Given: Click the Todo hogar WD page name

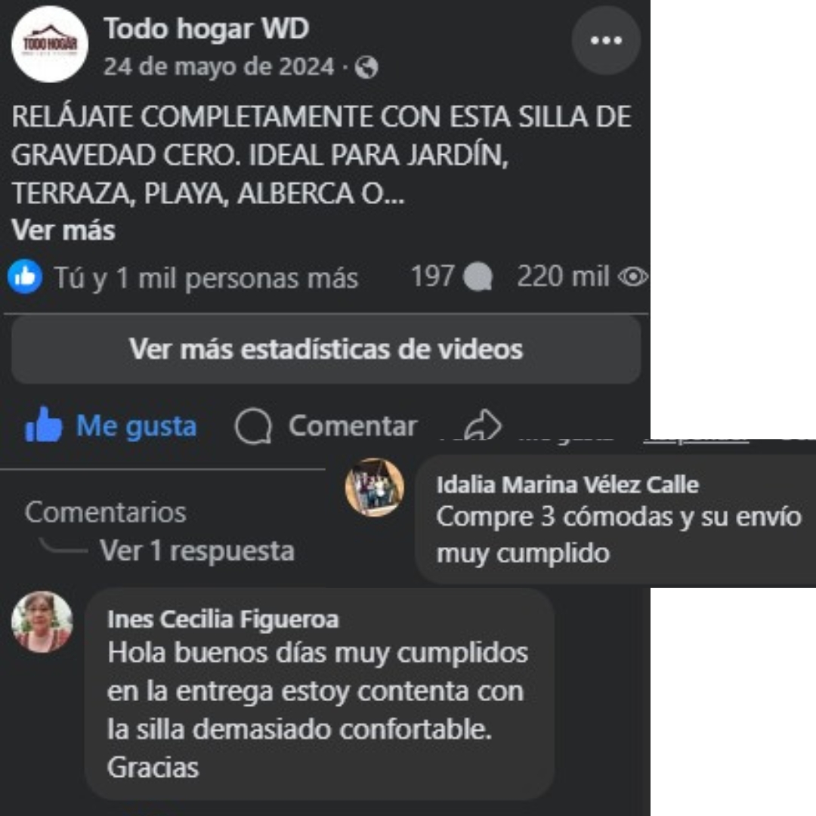Looking at the screenshot, I should click(x=206, y=29).
